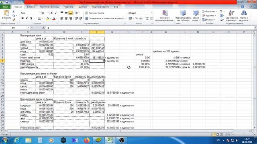Click the scissors Cut icon

click(13, 12)
